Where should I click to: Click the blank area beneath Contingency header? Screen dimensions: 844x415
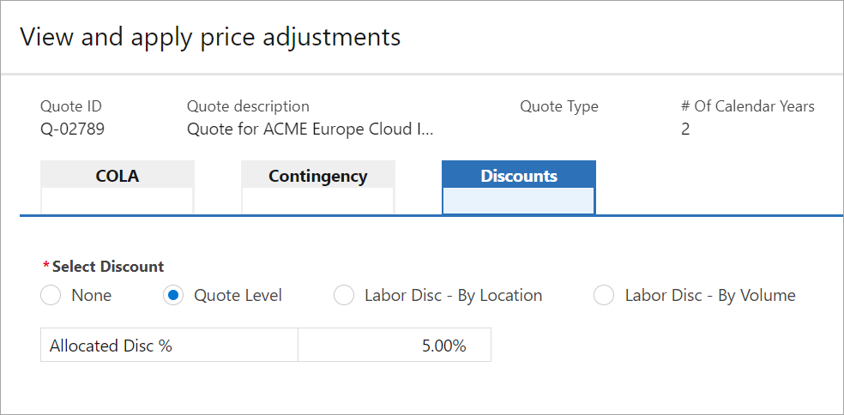[317, 201]
